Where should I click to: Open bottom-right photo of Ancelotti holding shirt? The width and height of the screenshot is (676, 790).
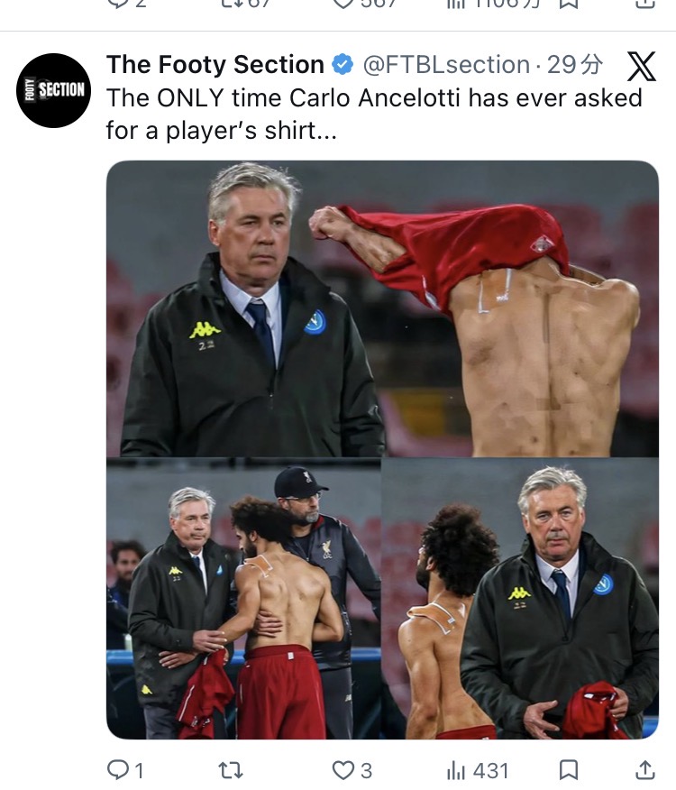pos(520,599)
